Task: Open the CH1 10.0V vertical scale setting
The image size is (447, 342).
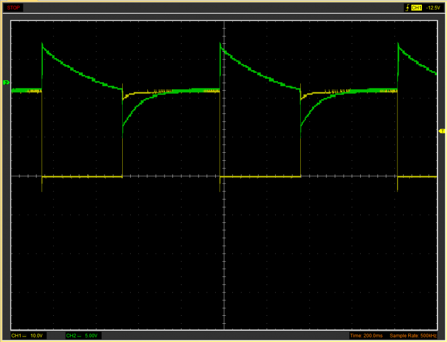Action: (38, 336)
